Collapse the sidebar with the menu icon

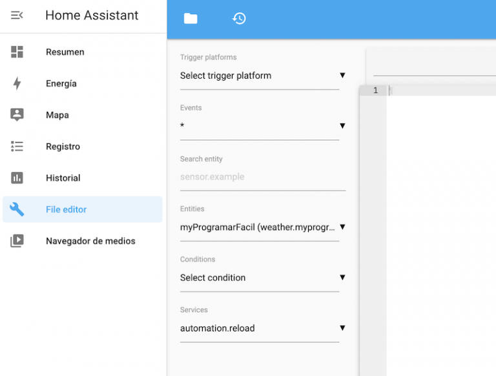[17, 16]
